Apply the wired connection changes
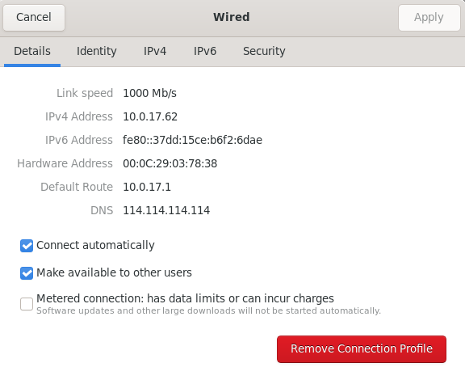This screenshot has width=465, height=380. 429,18
